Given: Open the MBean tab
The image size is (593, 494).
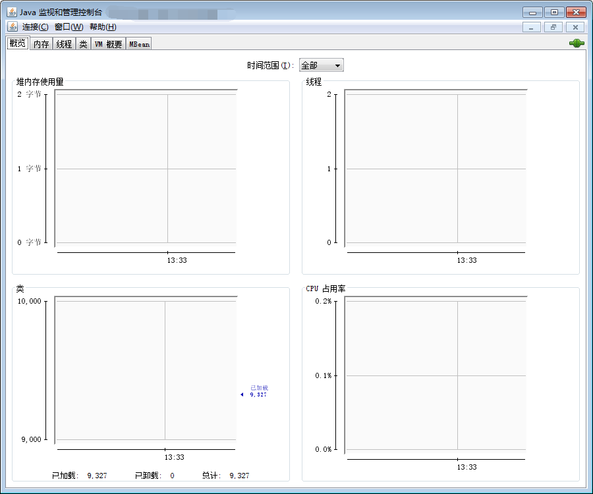Looking at the screenshot, I should tap(139, 44).
